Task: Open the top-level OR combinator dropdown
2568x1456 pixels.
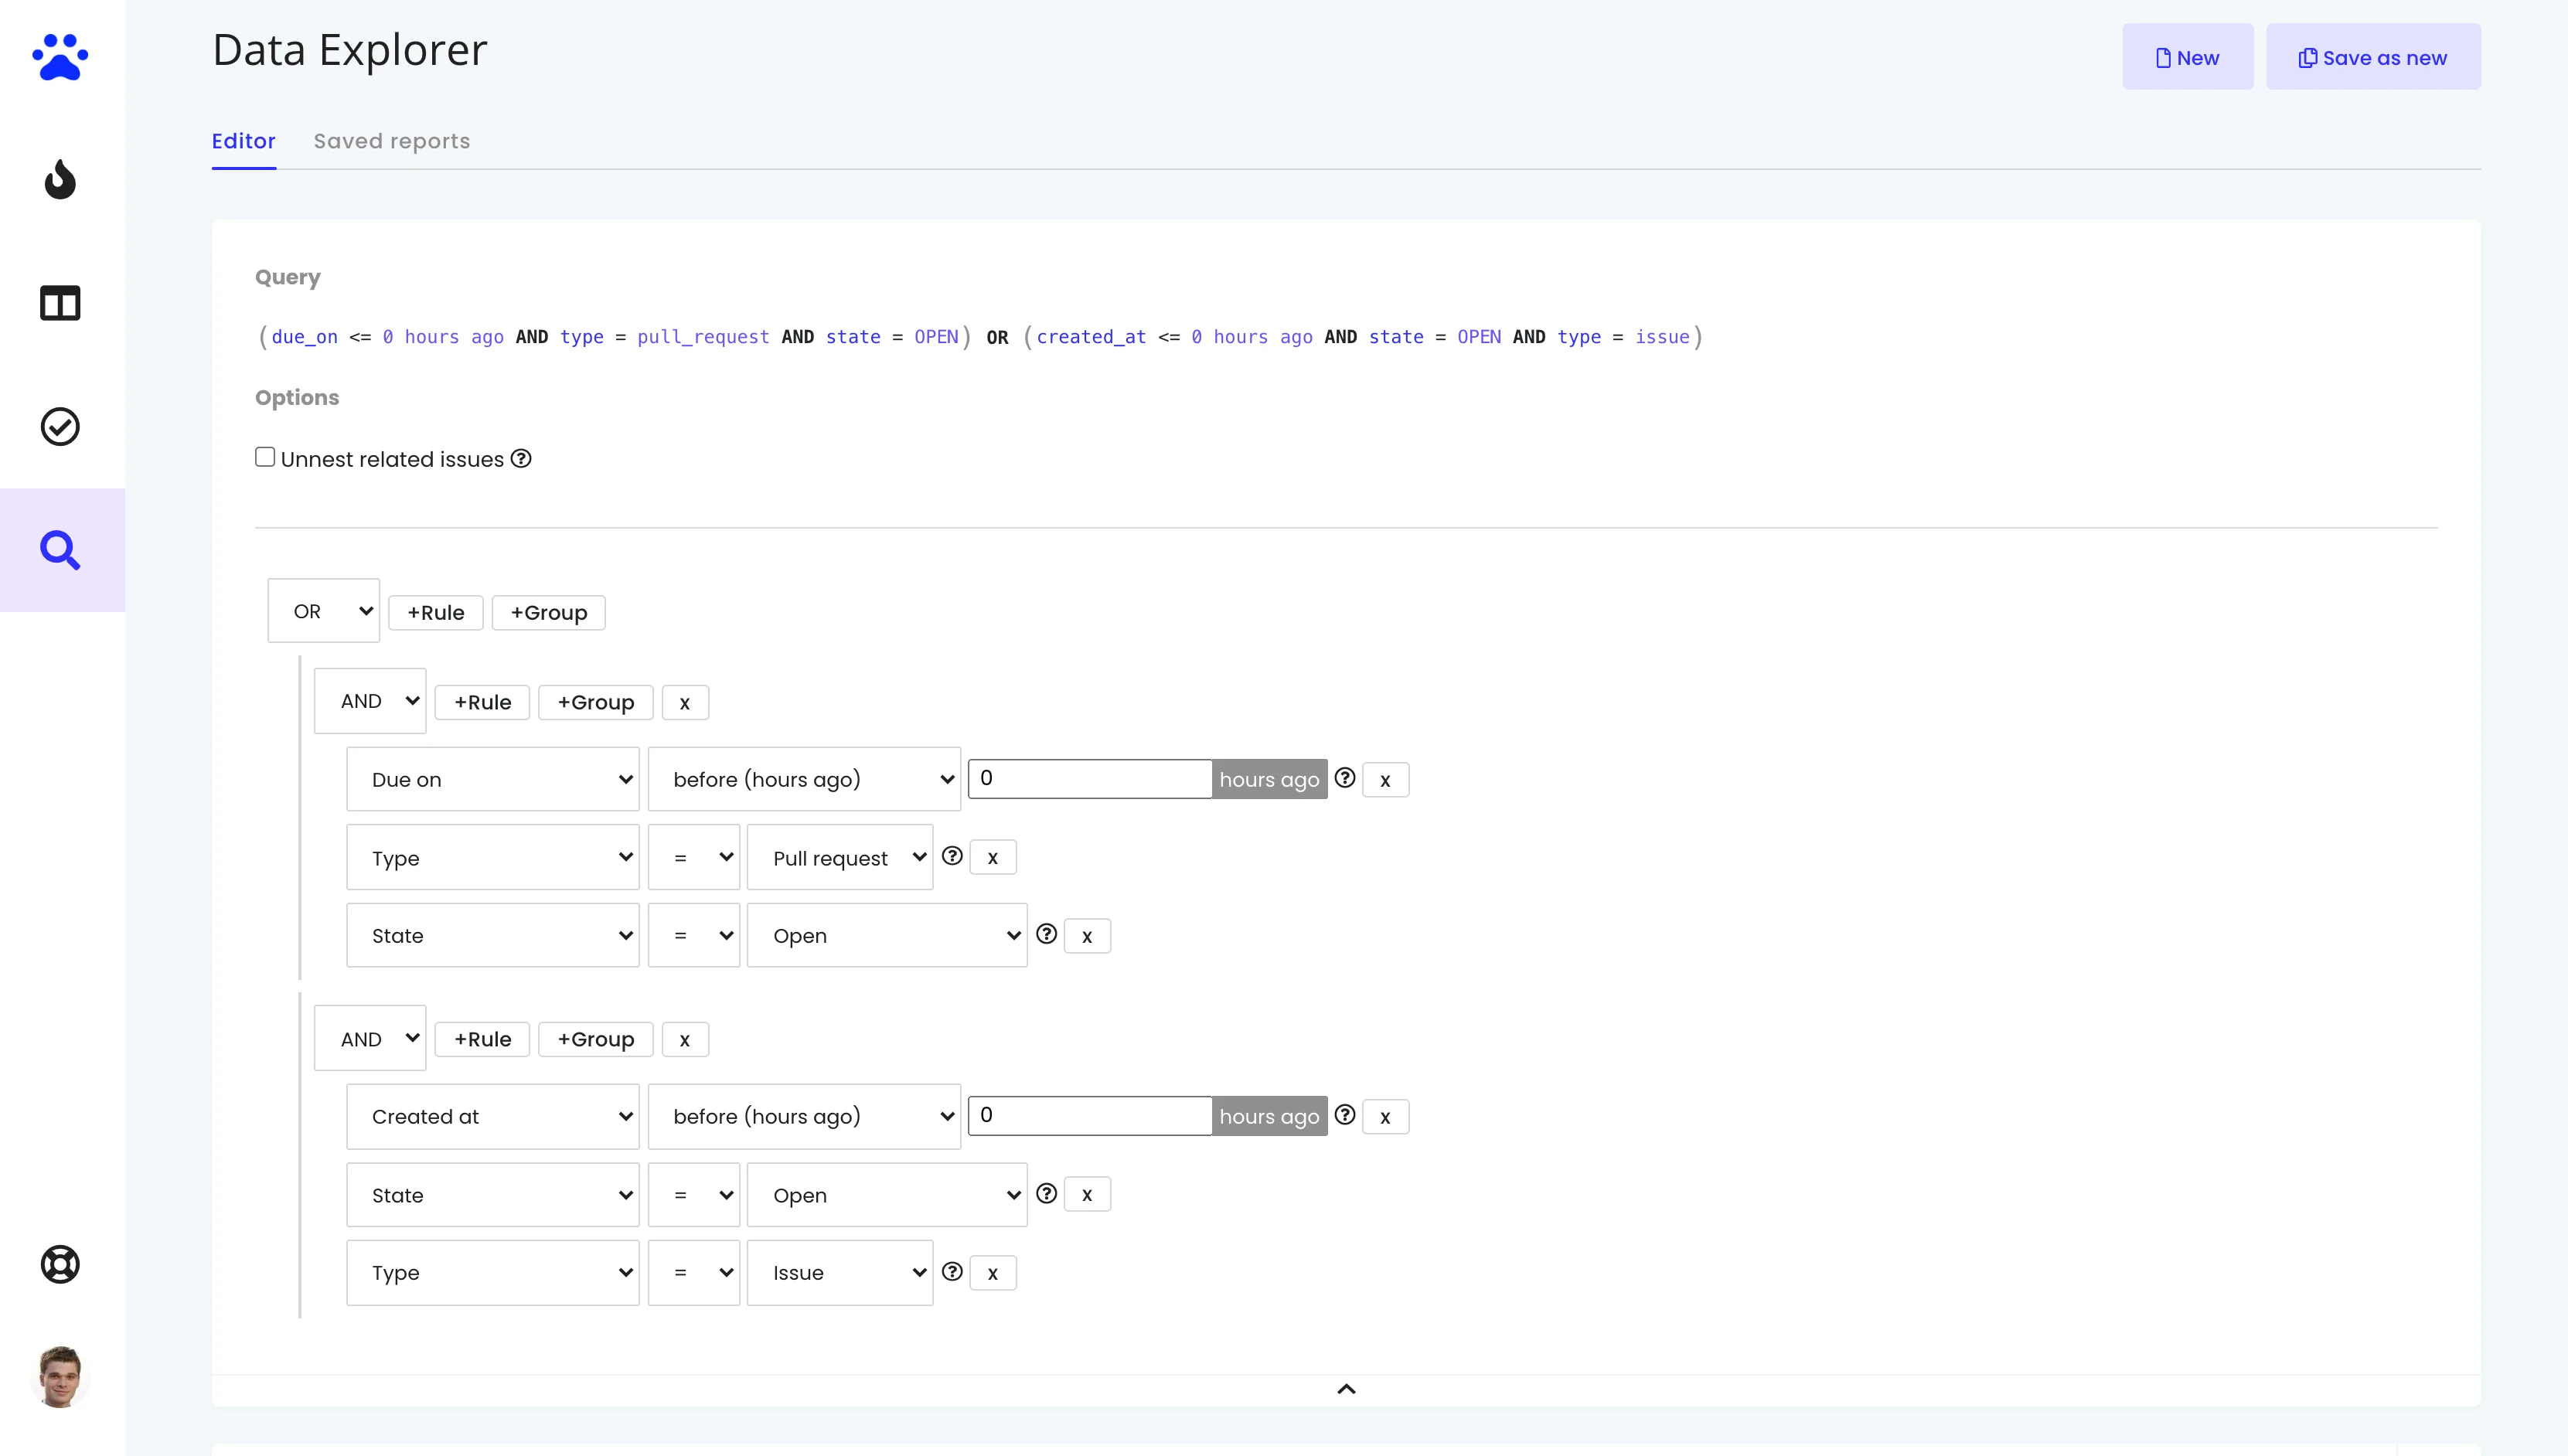Action: (x=323, y=610)
